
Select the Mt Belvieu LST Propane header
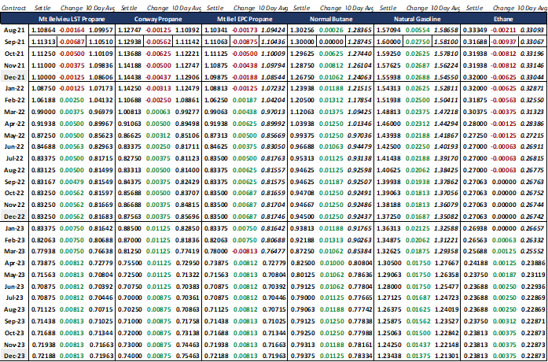[72, 19]
